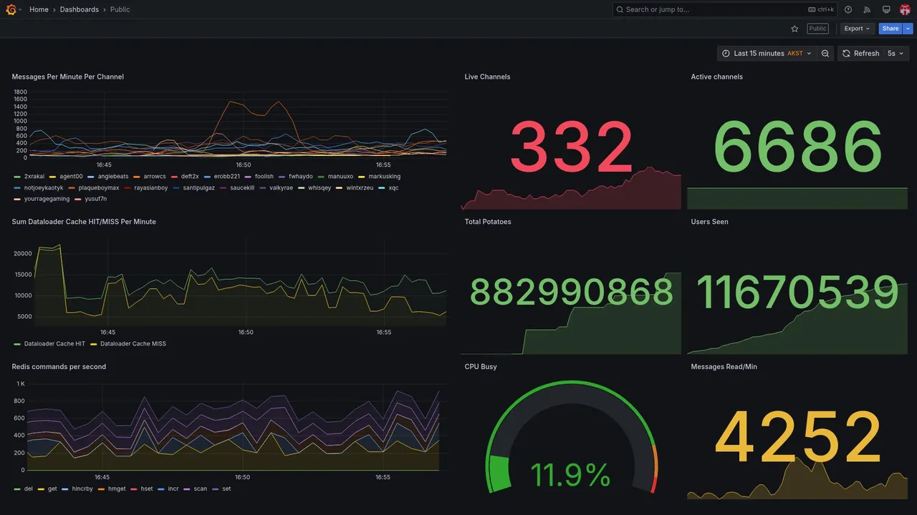The width and height of the screenshot is (917, 515).
Task: Open Dashboards breadcrumb link
Action: (80, 9)
